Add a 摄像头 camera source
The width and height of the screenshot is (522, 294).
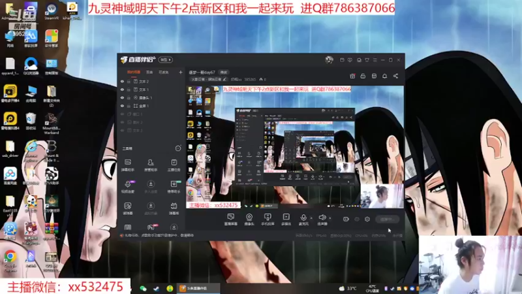pyautogui.click(x=249, y=220)
